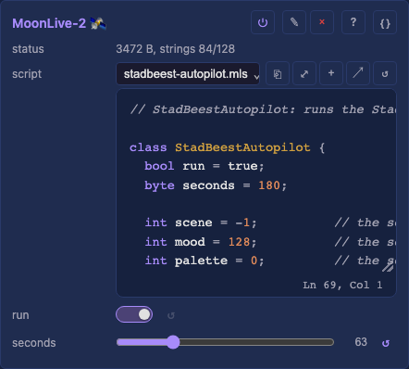Viewport: 409px width, 369px height.
Task: Click the curly braces JSON icon
Action: [x=385, y=22]
